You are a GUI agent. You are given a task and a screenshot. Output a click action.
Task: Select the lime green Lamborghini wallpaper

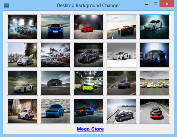click(x=88, y=83)
